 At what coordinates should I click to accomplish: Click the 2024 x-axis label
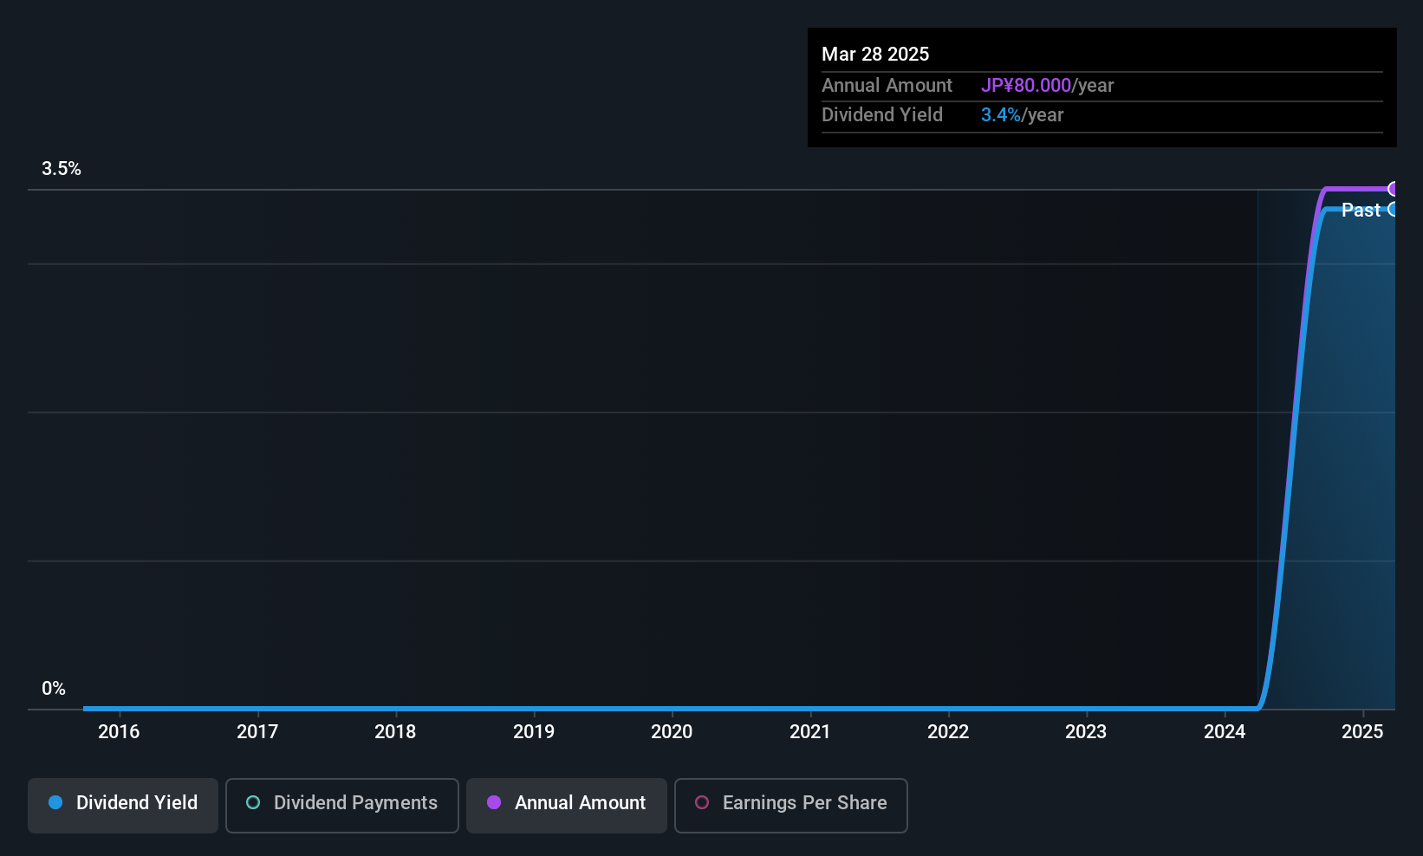pos(1225,731)
